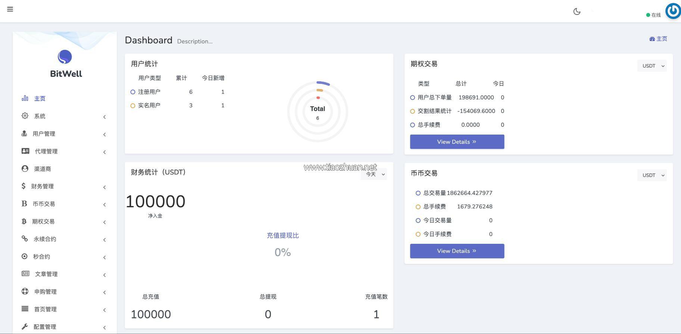Click the BitWell logo

(65, 57)
